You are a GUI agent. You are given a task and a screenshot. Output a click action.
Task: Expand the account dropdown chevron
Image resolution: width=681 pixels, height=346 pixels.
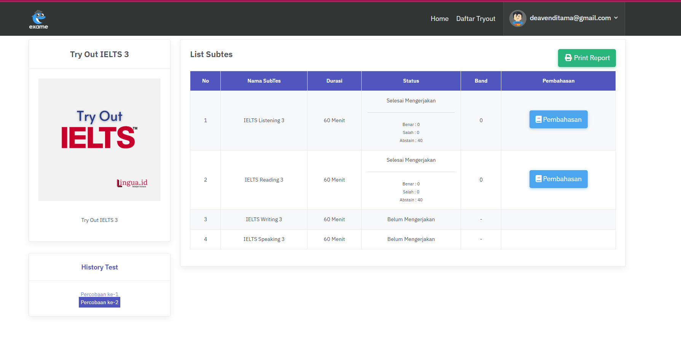616,18
